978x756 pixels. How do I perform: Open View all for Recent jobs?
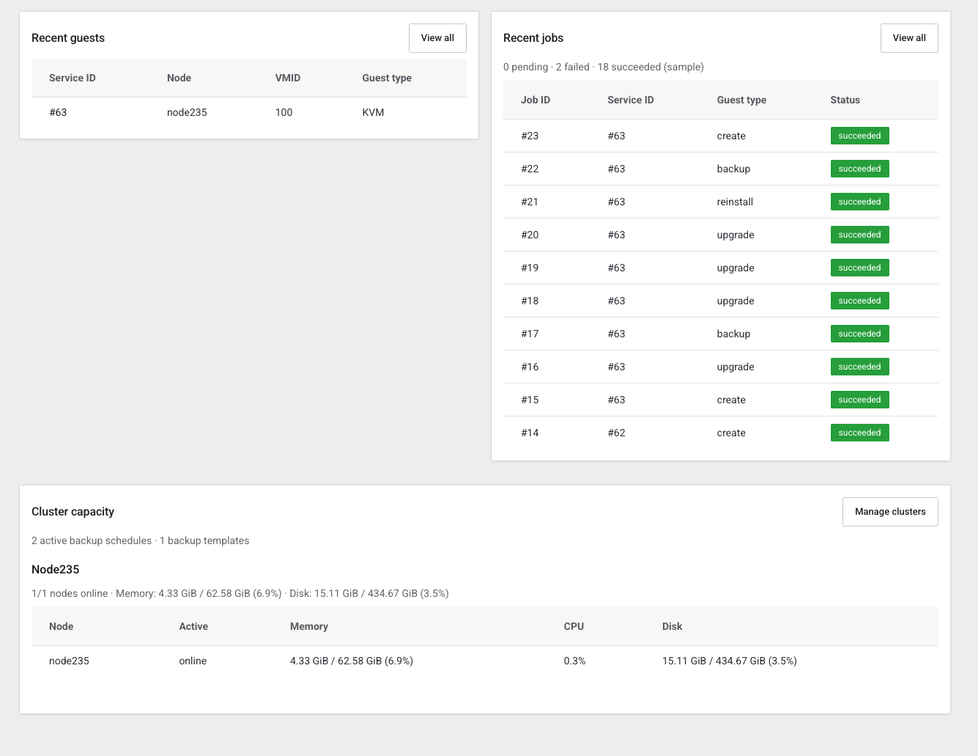(909, 38)
